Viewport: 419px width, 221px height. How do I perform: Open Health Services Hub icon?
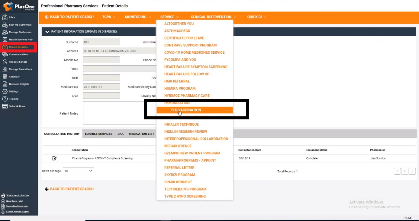pos(5,39)
